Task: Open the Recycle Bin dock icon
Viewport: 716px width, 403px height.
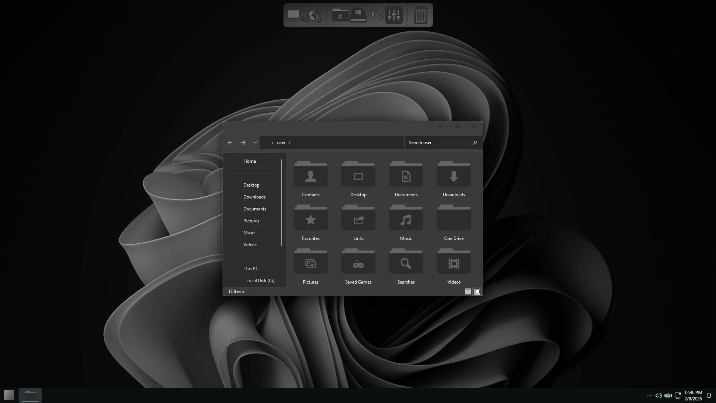Action: click(x=420, y=15)
